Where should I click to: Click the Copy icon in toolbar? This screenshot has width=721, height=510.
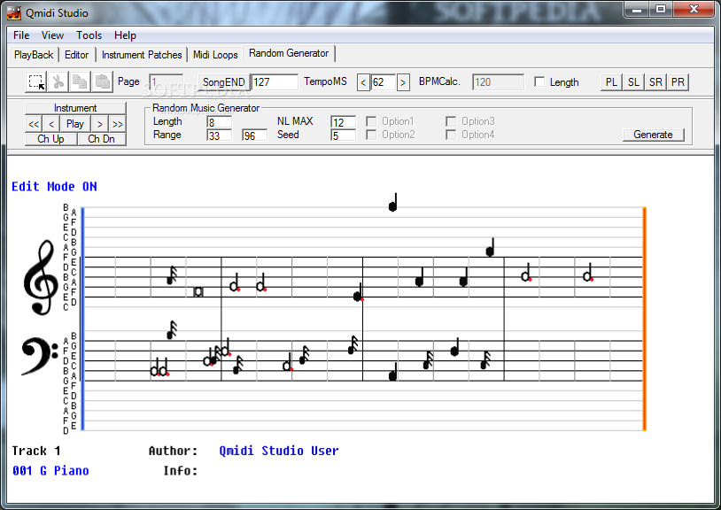80,81
